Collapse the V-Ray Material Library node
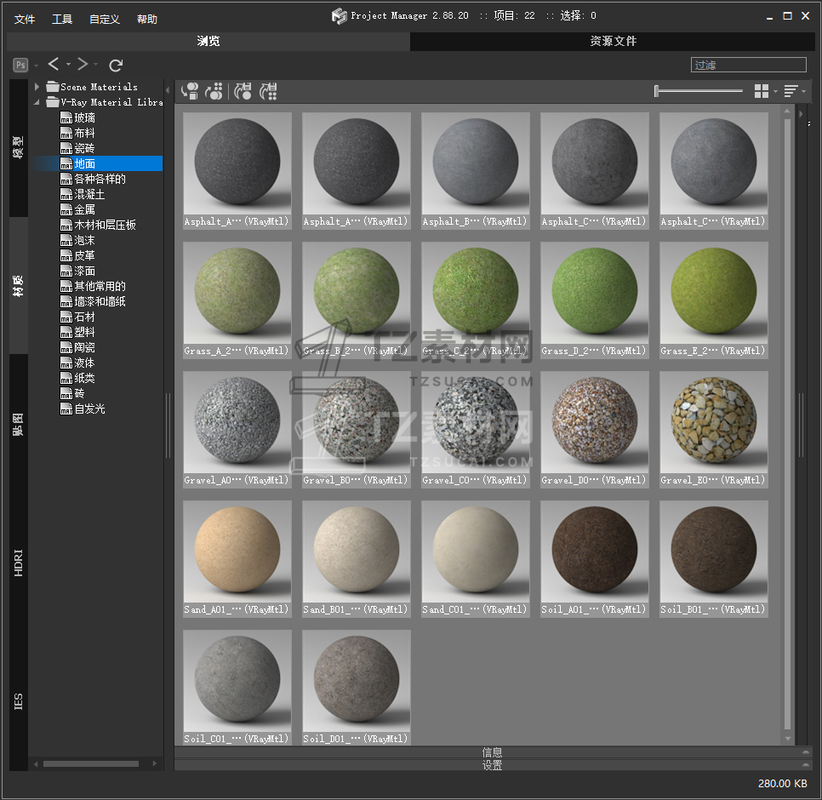The width and height of the screenshot is (822, 800). click(x=37, y=102)
